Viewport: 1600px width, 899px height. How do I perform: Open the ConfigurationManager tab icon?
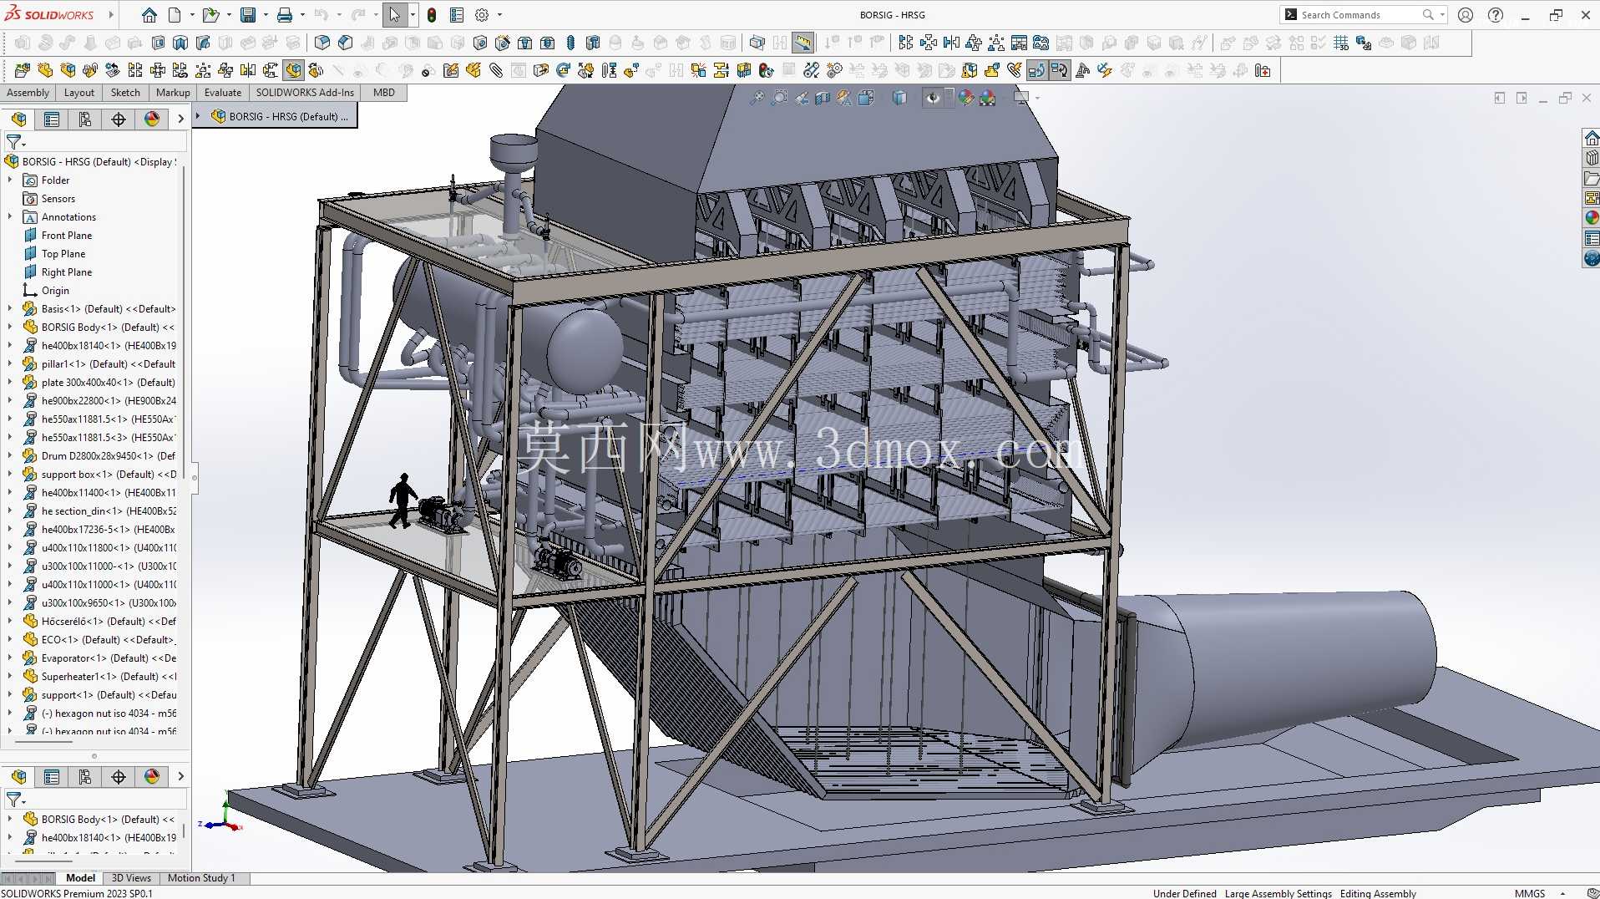(85, 119)
